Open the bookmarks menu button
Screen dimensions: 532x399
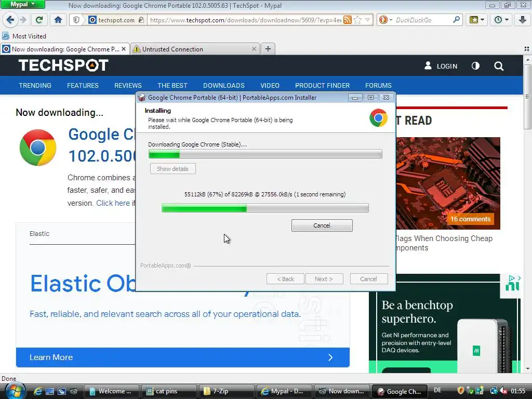point(477,20)
